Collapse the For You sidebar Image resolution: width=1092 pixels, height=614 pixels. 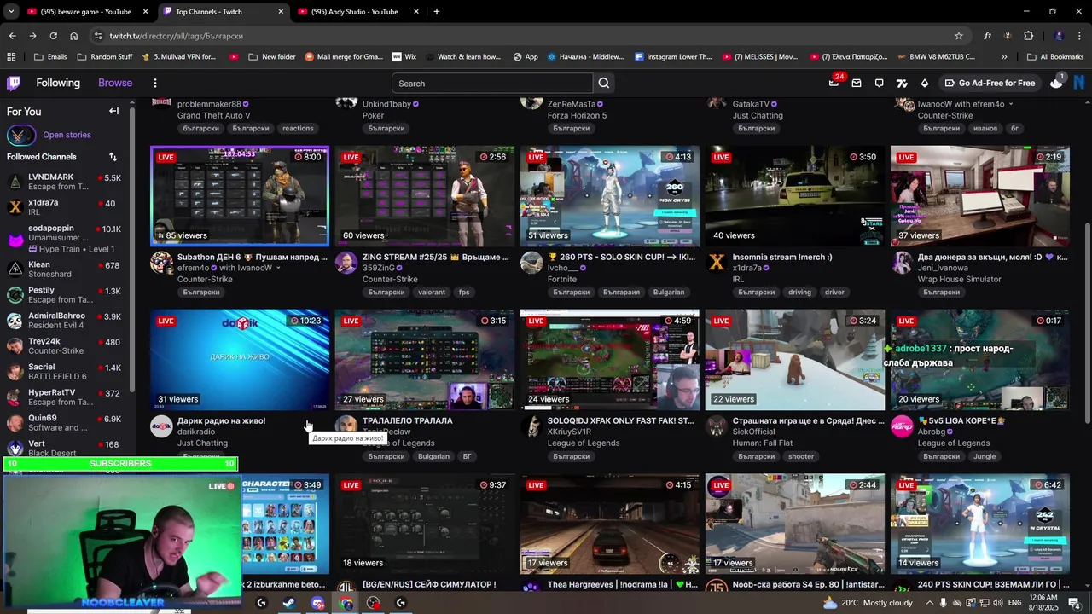[113, 111]
